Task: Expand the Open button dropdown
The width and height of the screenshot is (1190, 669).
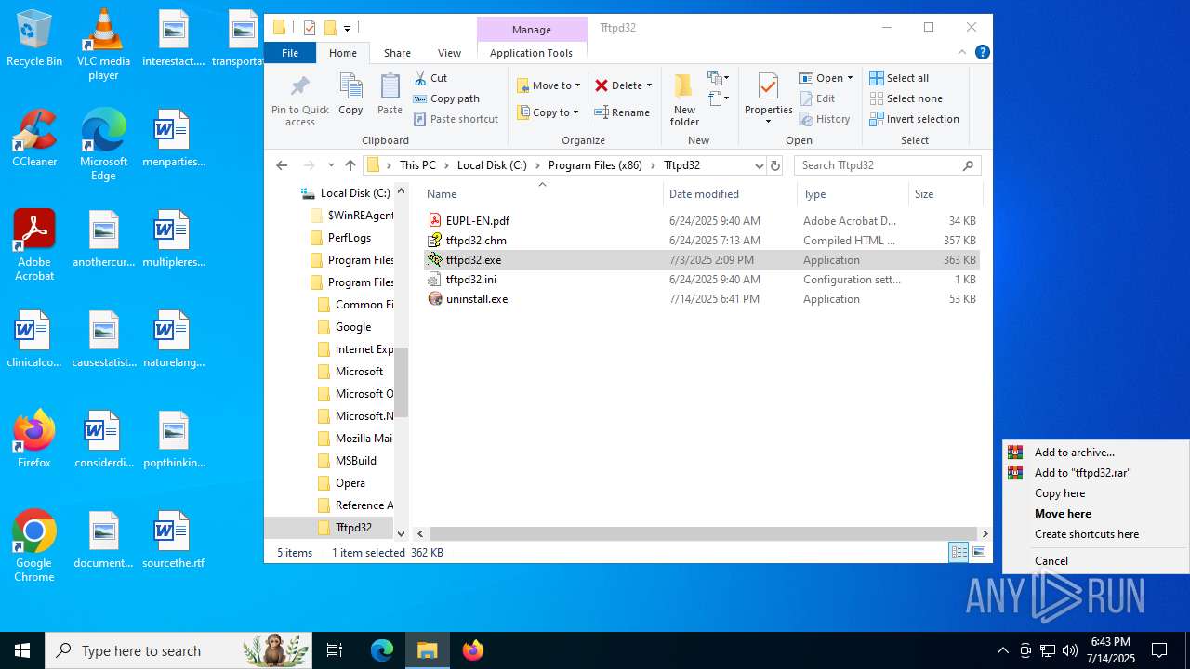Action: pyautogui.click(x=850, y=78)
